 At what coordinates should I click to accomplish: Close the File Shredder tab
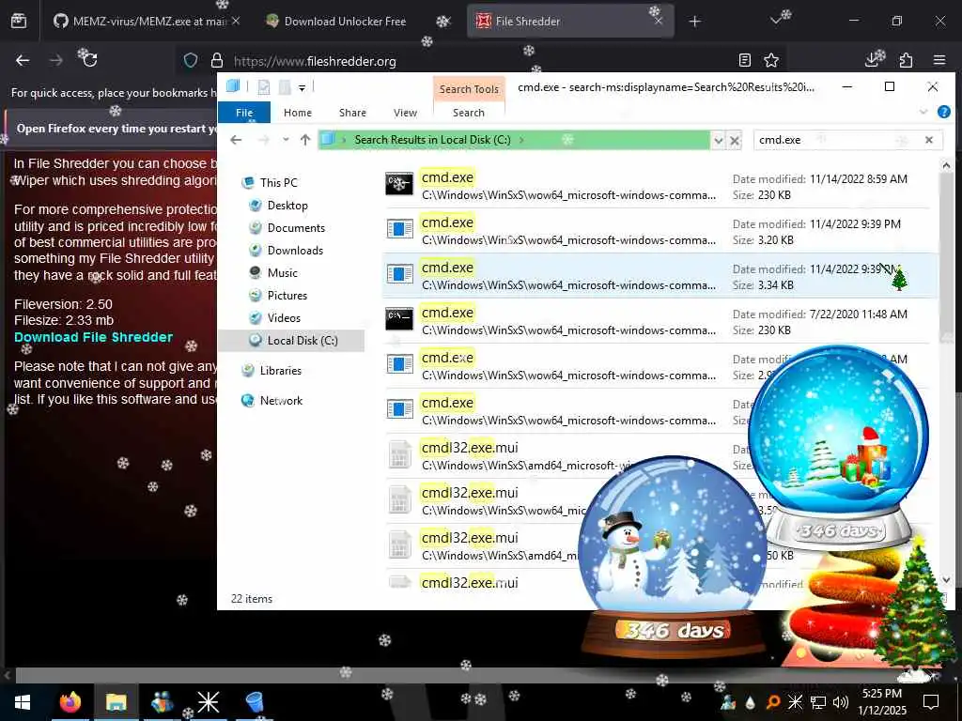659,21
